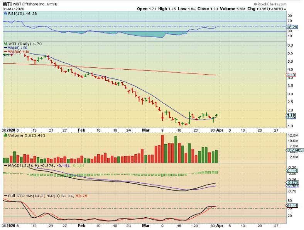304x230 pixels.
Task: Click the Close 1.70 value in header
Action: coord(208,9)
